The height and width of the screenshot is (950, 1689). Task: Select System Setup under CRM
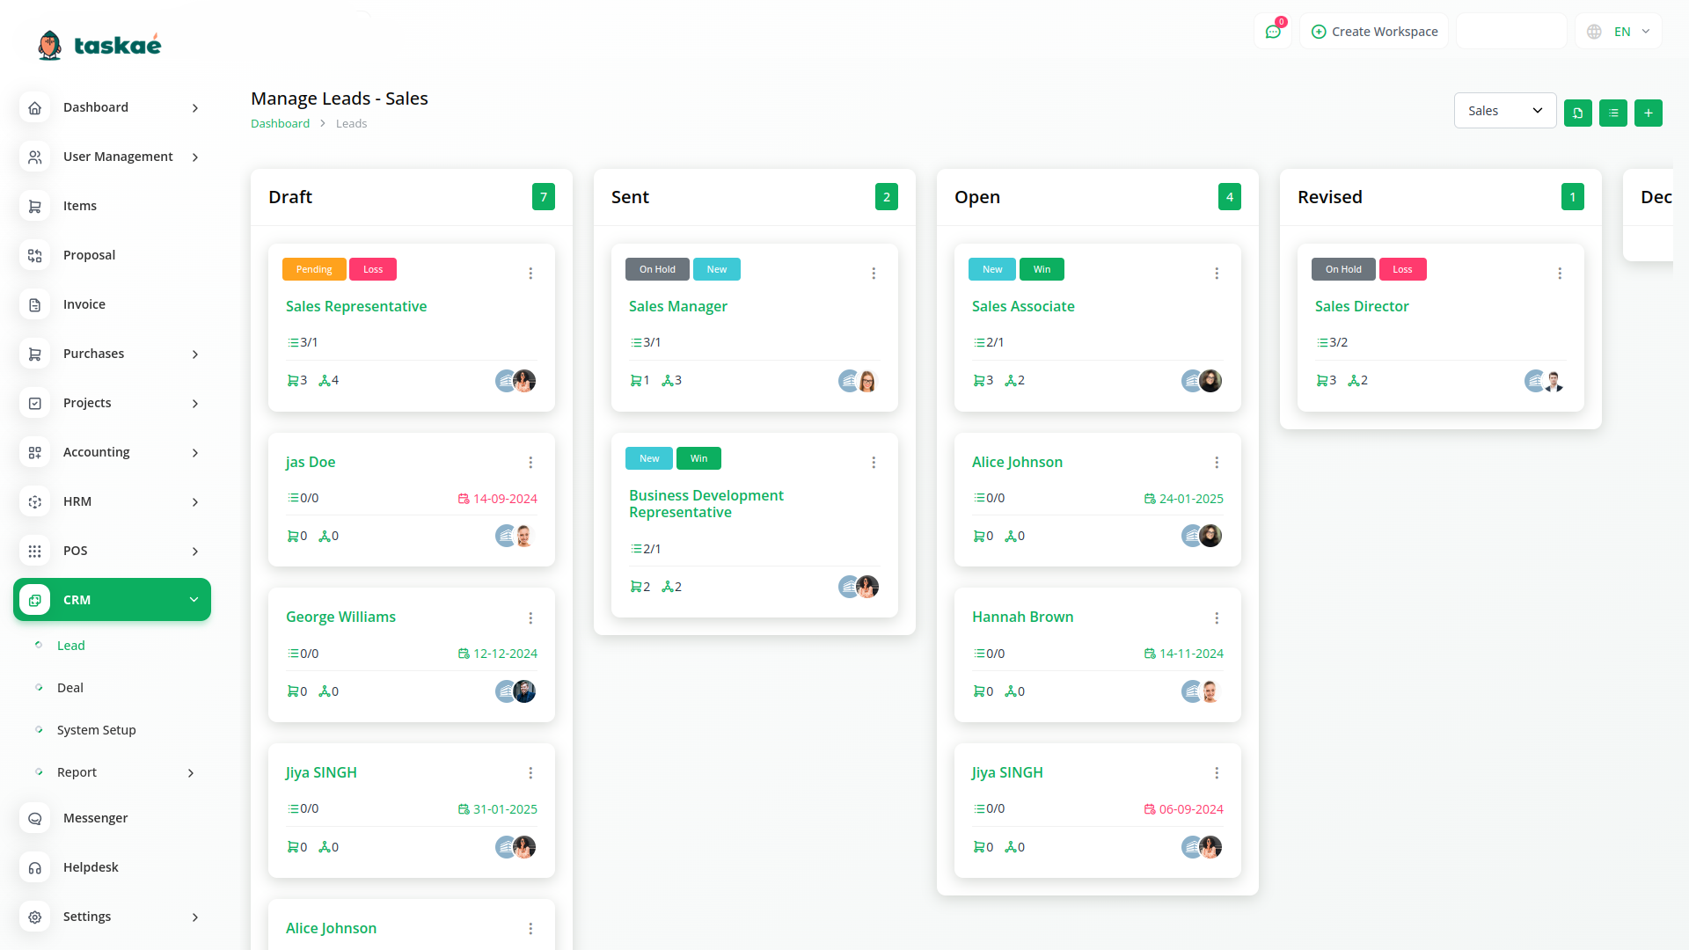(96, 729)
